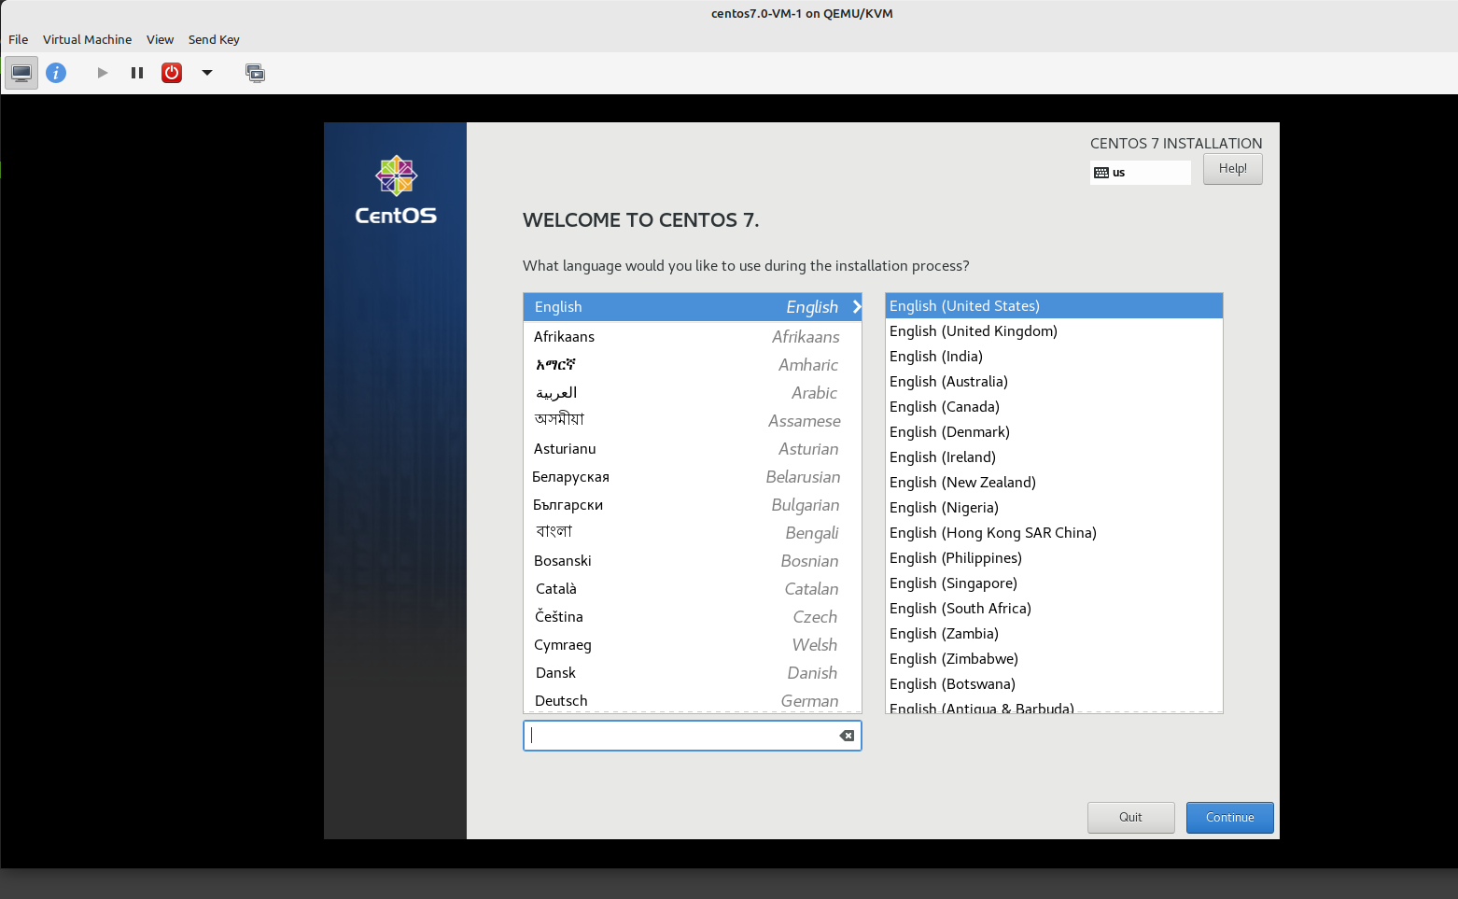1458x899 pixels.
Task: Open the Virtual Machine menu
Action: 87,39
